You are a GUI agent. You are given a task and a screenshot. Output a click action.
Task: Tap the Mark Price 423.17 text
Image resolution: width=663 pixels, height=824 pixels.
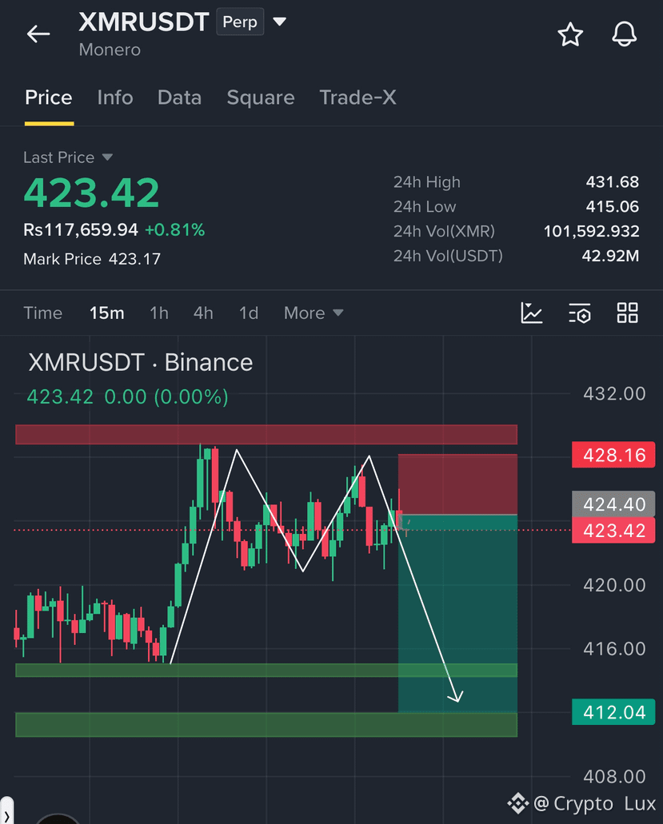[92, 259]
